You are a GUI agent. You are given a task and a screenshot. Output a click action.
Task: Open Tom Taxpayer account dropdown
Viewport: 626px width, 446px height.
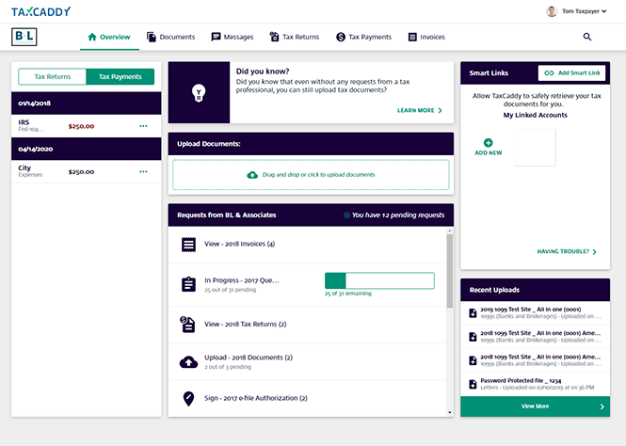click(584, 11)
